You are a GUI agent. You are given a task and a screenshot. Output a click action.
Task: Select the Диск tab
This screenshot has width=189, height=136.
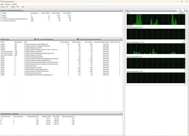18,7
